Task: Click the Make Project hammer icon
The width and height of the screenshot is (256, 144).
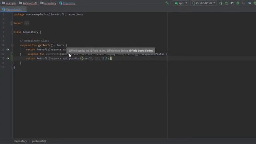Action: click(167, 3)
